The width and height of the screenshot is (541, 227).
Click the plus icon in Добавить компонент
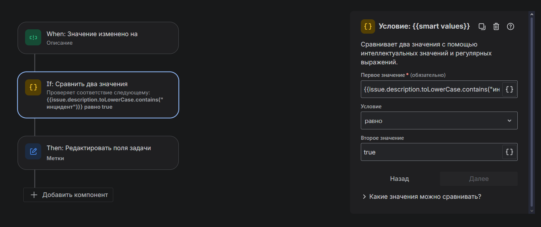click(34, 195)
